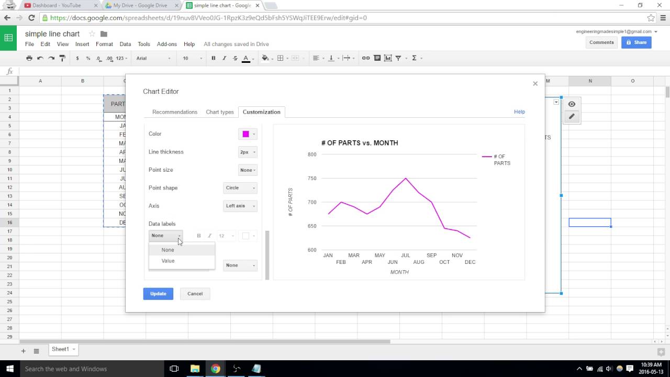Open the series Color swatch picker
The image size is (670, 377).
248,134
